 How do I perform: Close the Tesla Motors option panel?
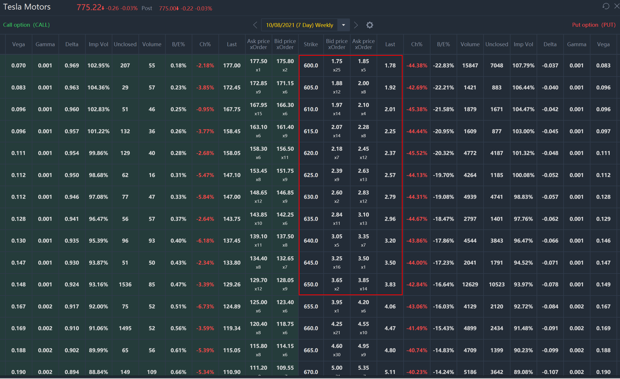click(617, 6)
